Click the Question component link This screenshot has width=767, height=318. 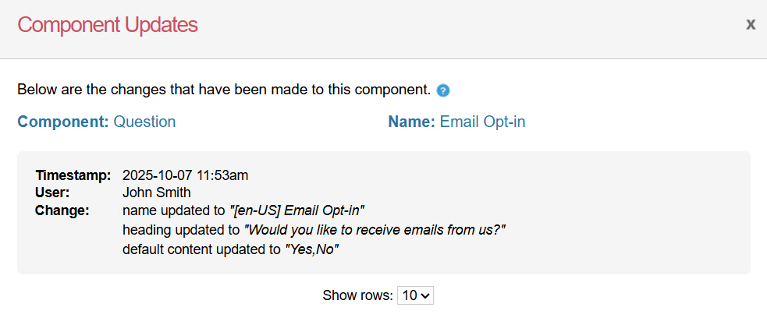(x=144, y=122)
